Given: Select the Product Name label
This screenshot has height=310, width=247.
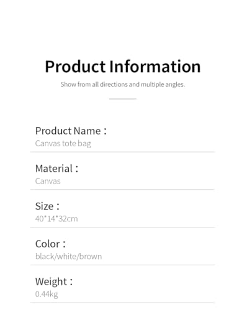Looking at the screenshot, I should pos(71,131).
